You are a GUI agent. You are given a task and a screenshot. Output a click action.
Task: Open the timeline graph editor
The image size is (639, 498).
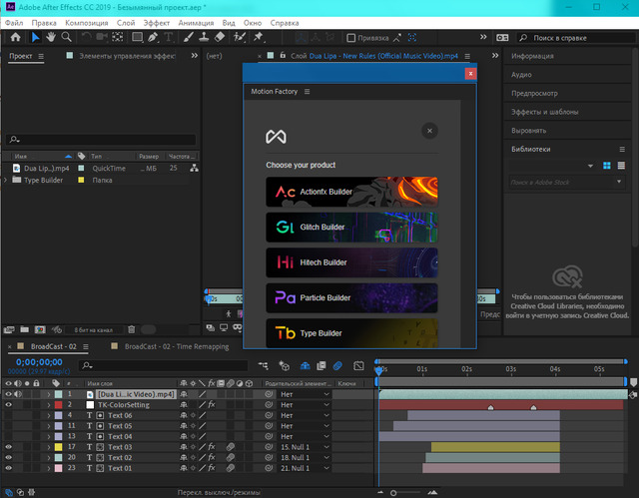(356, 366)
